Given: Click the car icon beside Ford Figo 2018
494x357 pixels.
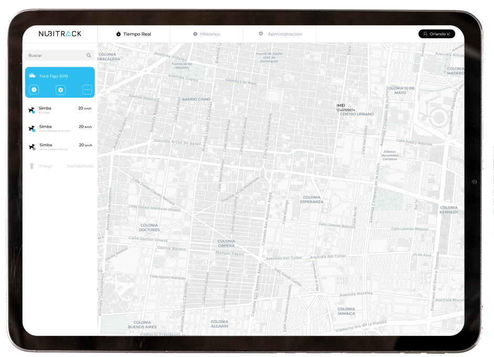Looking at the screenshot, I should (33, 76).
